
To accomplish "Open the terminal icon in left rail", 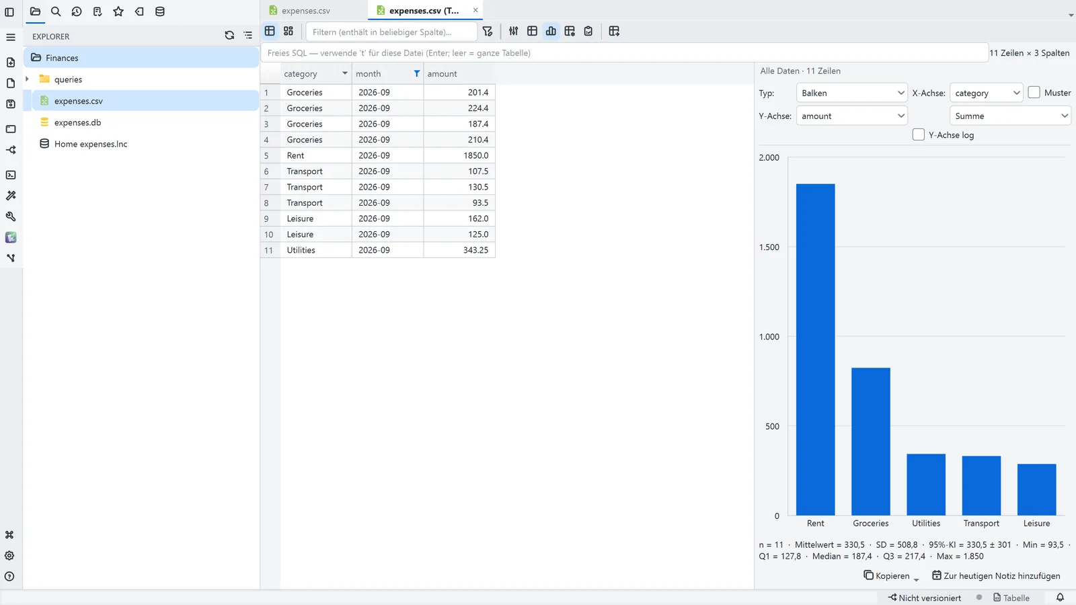I will pyautogui.click(x=11, y=175).
